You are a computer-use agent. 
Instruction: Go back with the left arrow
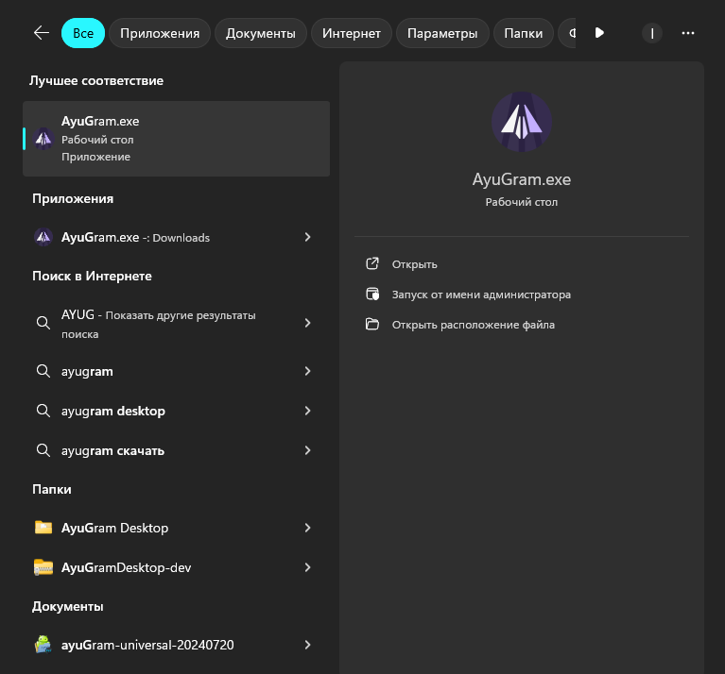pyautogui.click(x=42, y=33)
